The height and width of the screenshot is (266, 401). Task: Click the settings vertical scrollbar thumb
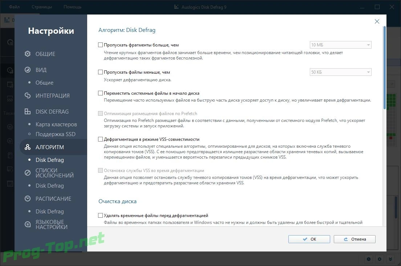[384, 68]
